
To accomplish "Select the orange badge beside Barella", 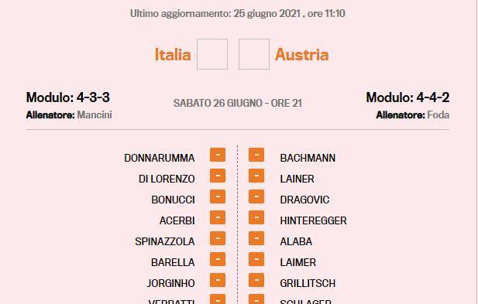I will click(218, 259).
